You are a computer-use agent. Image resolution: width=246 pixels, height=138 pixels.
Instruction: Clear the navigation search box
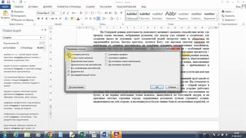pos(41,38)
